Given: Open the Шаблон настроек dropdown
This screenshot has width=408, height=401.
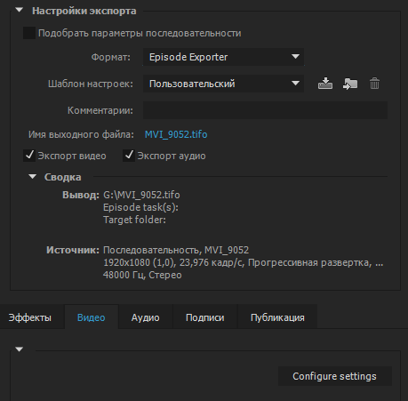Looking at the screenshot, I should click(223, 84).
